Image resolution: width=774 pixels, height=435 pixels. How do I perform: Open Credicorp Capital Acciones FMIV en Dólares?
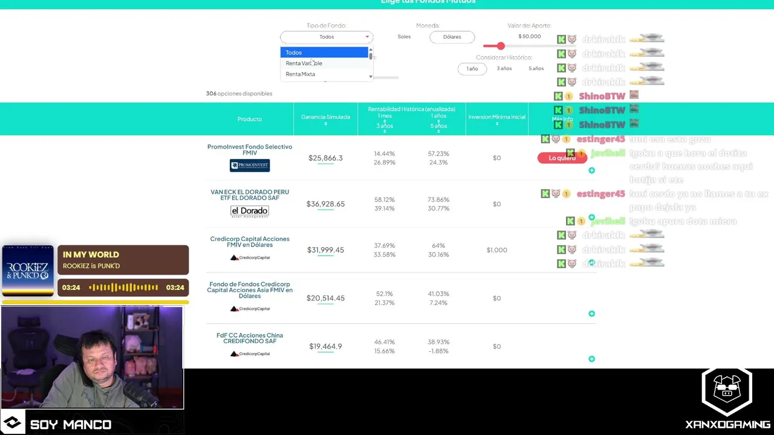point(250,242)
